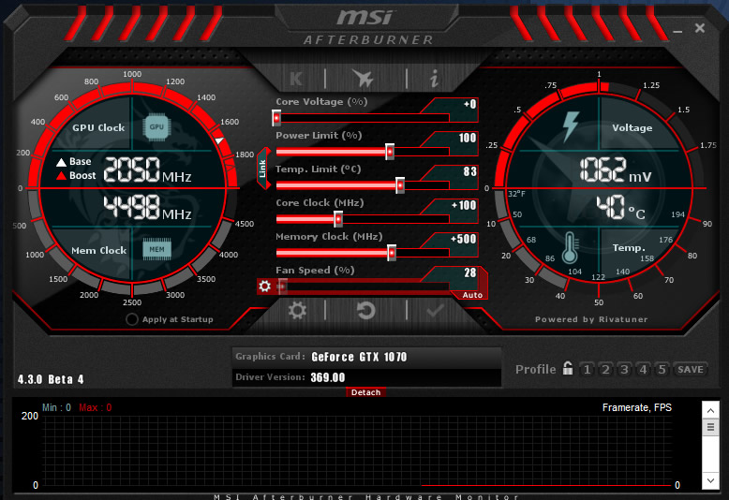729x500 pixels.
Task: Click Powered by Rivatuner text
Action: click(591, 319)
